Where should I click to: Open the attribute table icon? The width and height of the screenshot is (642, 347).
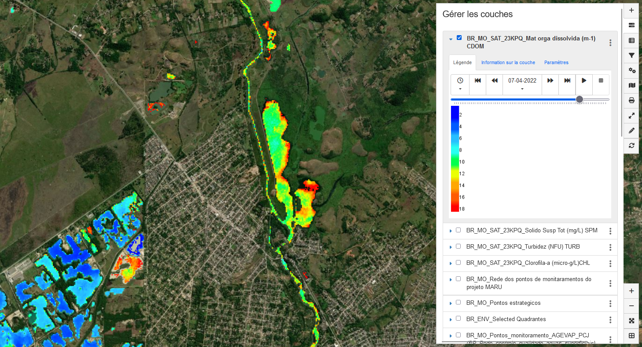point(631,40)
